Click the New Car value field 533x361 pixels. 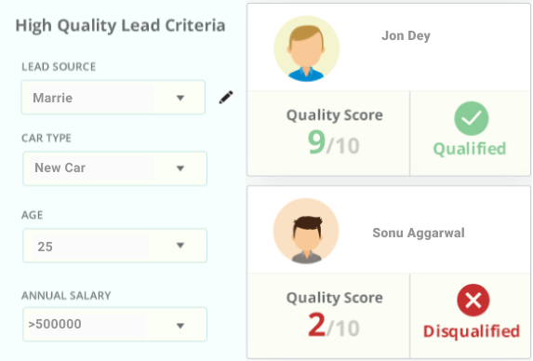click(x=115, y=168)
